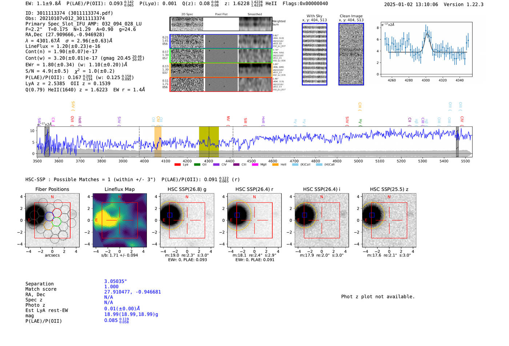The height and width of the screenshot is (346, 509).
Task: Click the gray hatched band near 3550
Action: point(47,142)
